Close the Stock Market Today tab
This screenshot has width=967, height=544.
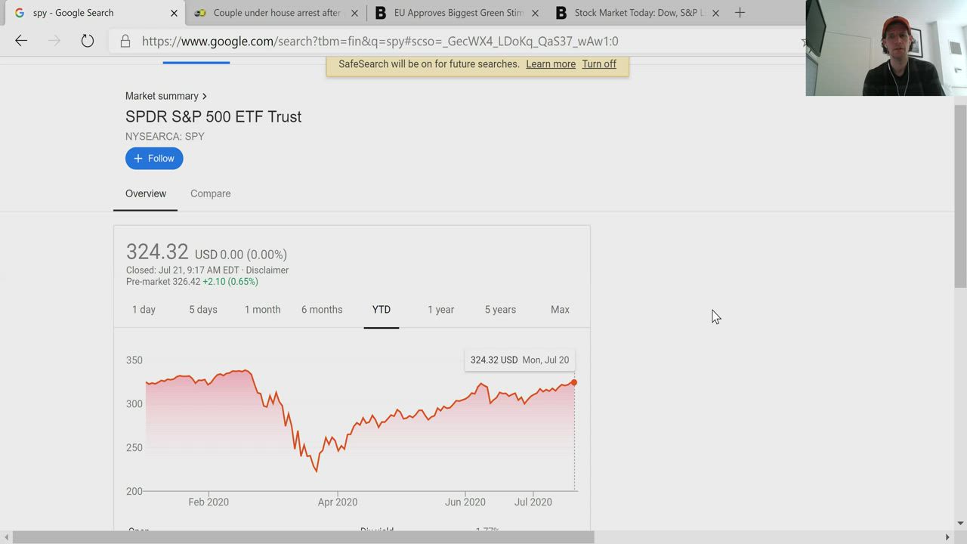(715, 13)
